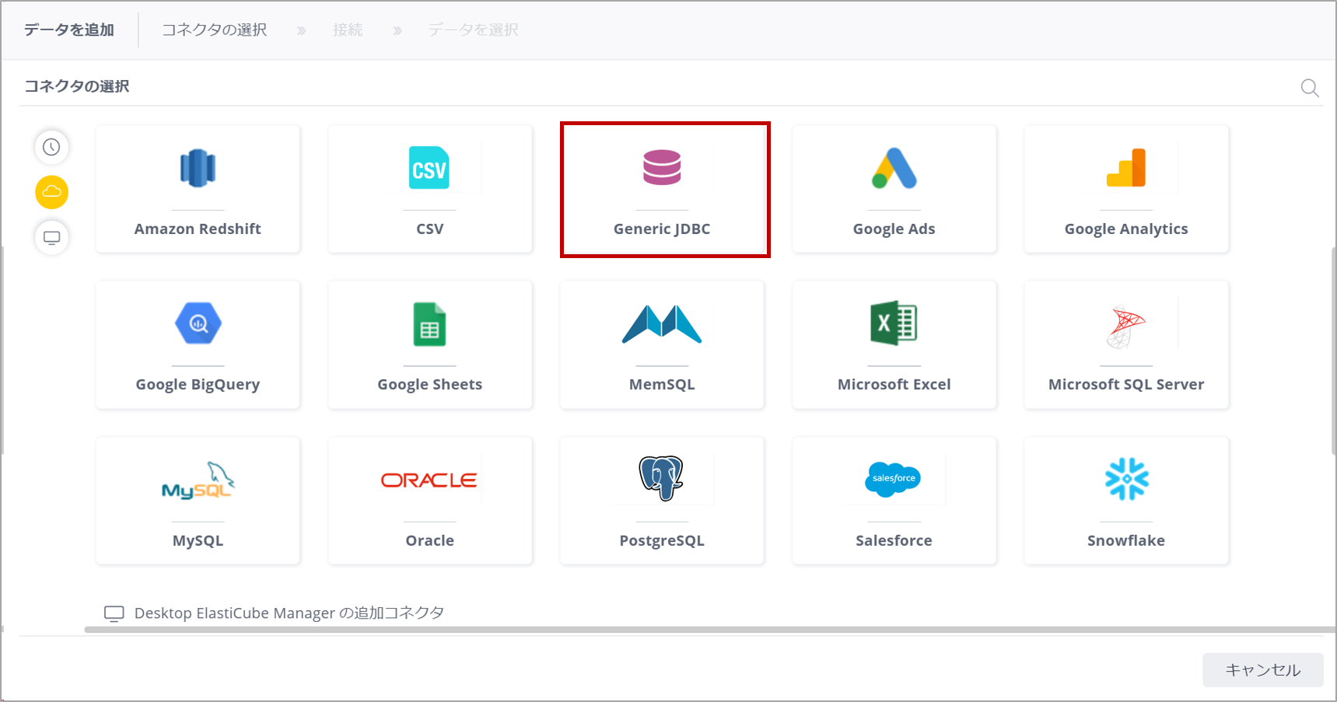Click the Snowflake label

[x=1126, y=540]
